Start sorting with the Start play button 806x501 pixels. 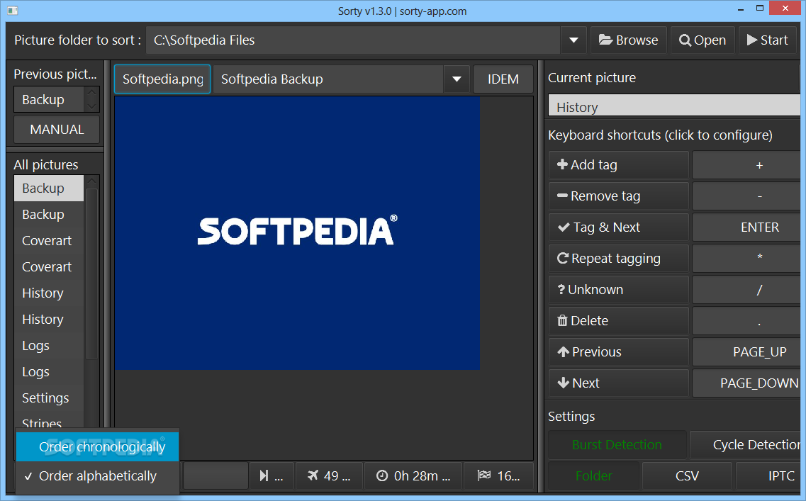[x=768, y=40]
